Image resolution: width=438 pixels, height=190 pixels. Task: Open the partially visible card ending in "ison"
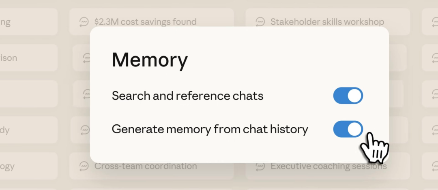click(24, 58)
